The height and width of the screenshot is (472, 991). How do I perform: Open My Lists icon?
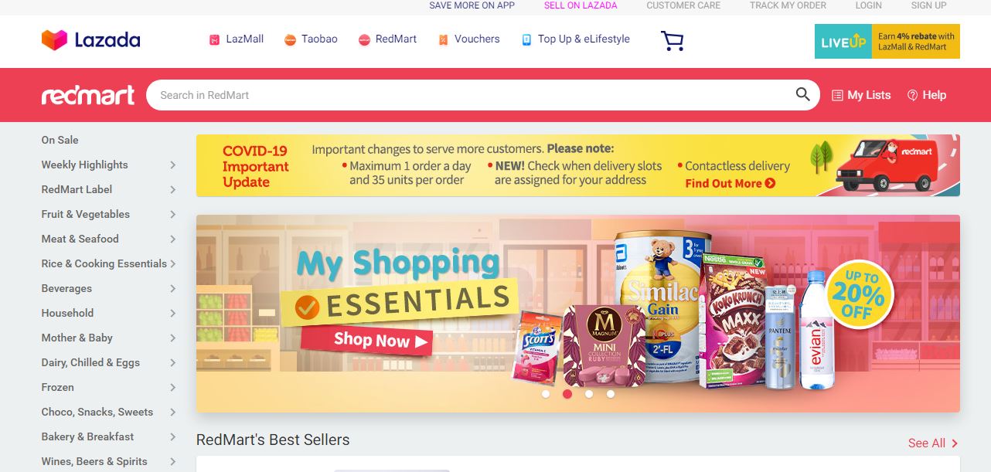click(x=837, y=95)
